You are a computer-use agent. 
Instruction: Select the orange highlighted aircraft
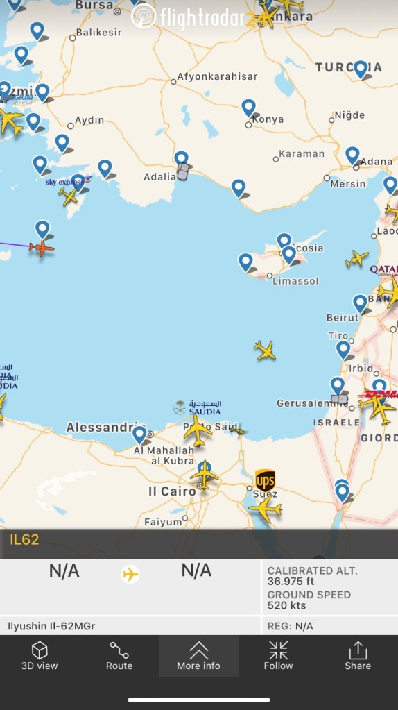tap(41, 248)
